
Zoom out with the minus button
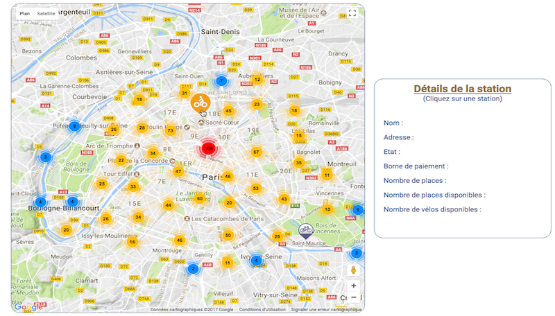pos(353,297)
